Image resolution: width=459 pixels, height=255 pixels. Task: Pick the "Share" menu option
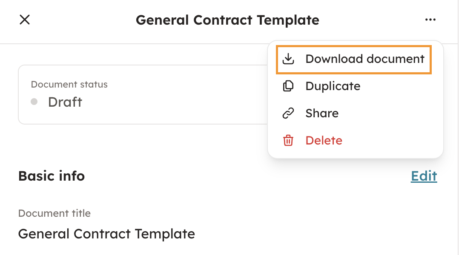pyautogui.click(x=322, y=113)
